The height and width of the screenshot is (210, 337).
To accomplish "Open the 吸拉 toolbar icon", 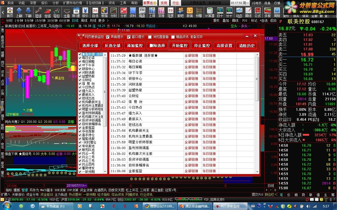I will pyautogui.click(x=57, y=12).
